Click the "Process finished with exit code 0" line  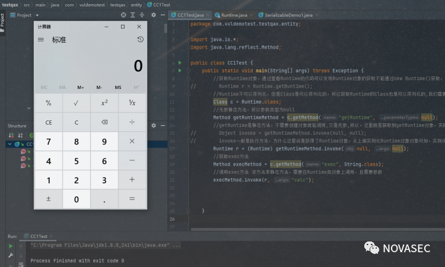pyautogui.click(x=77, y=260)
